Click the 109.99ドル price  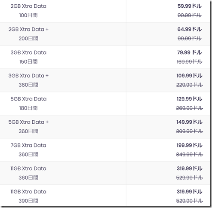click(x=190, y=76)
